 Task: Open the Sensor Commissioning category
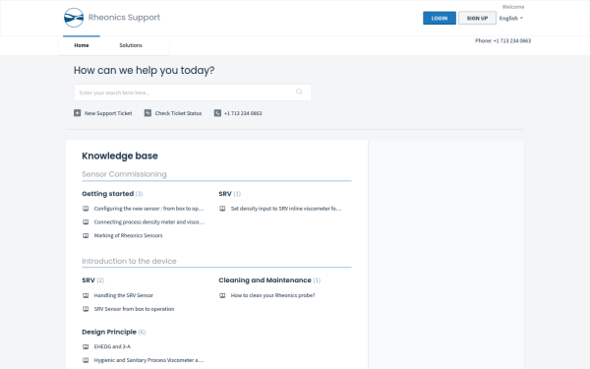124,174
